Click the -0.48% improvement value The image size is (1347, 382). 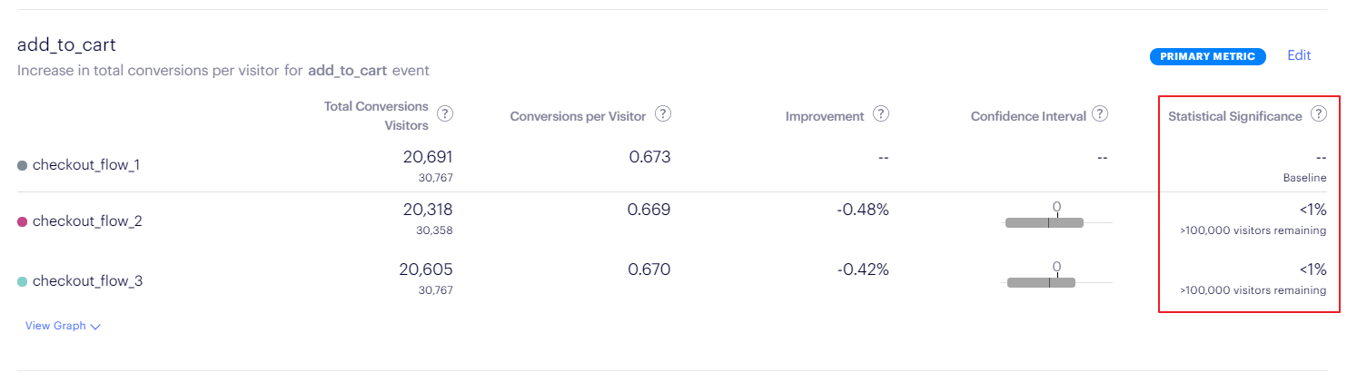[x=863, y=210]
